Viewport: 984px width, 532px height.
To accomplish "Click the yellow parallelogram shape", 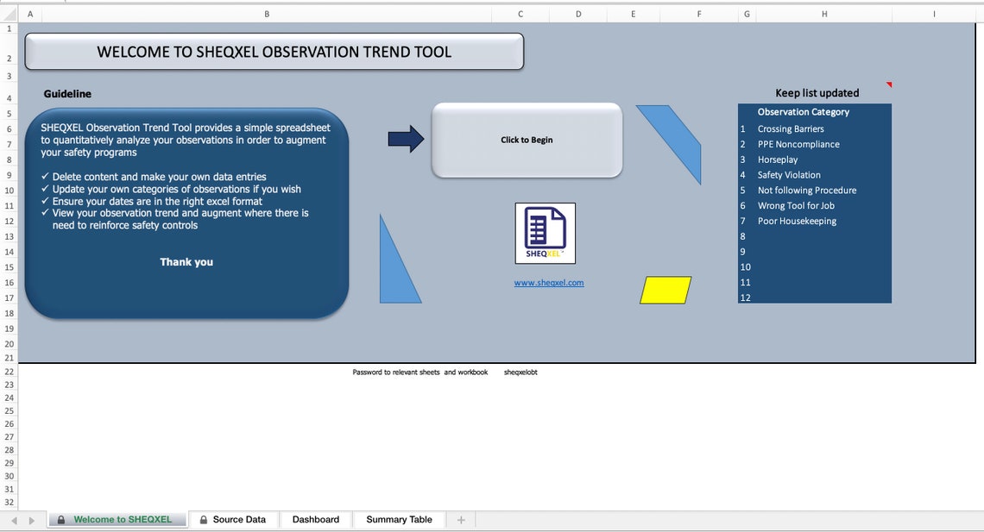I will tap(665, 291).
